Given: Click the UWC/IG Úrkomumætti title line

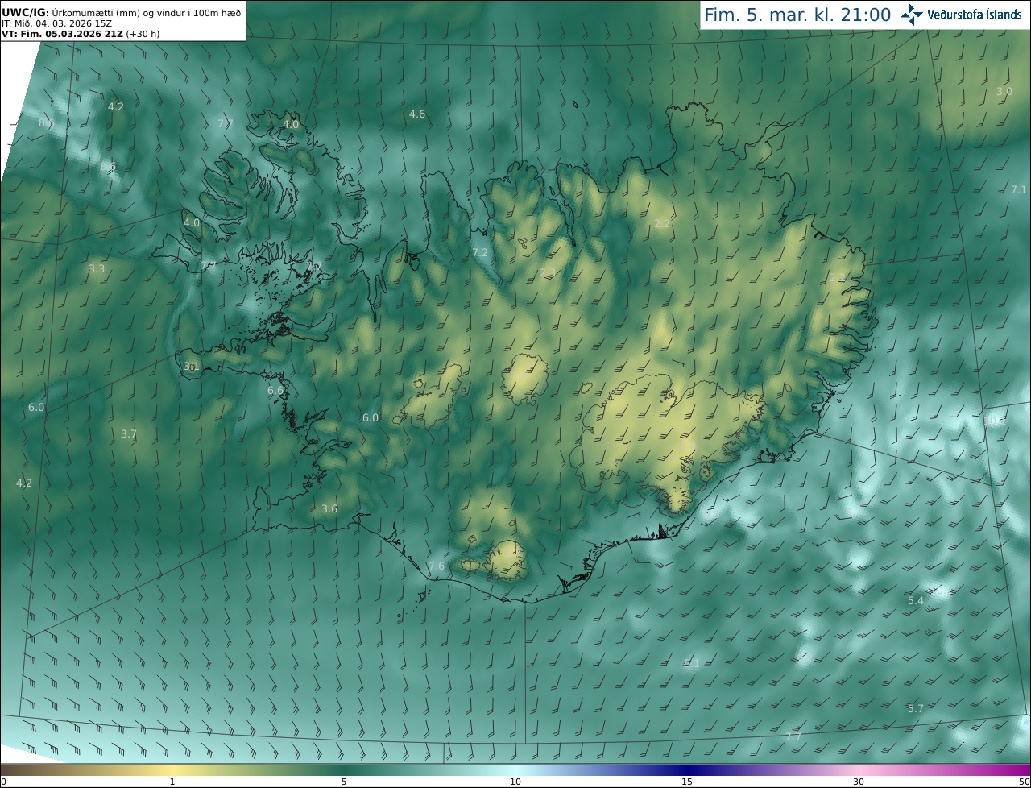Looking at the screenshot, I should [x=121, y=12].
